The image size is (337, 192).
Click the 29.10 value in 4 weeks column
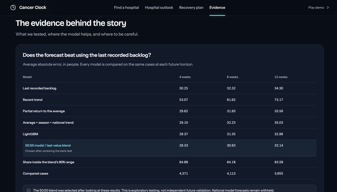point(184,123)
